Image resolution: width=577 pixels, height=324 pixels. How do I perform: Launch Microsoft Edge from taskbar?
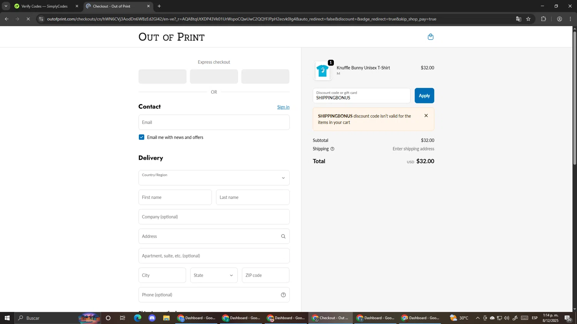point(137,318)
